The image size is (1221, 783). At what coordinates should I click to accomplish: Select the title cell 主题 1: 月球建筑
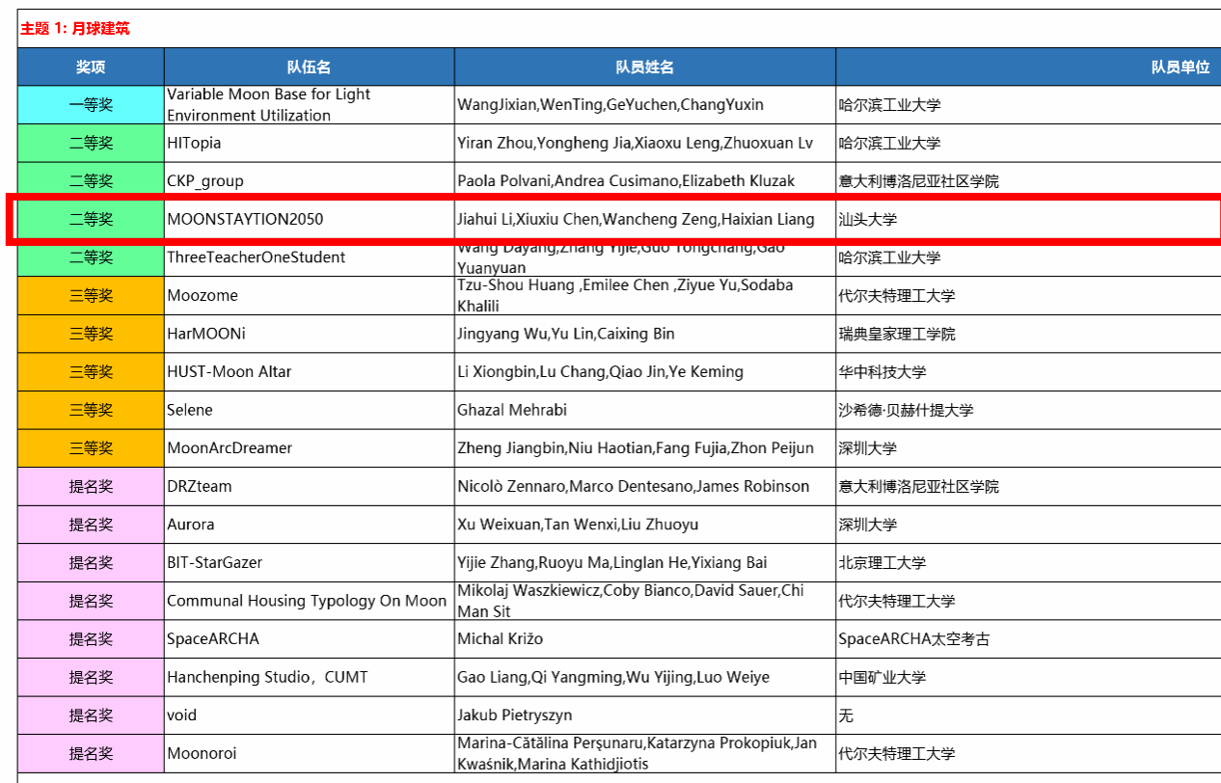pyautogui.click(x=75, y=29)
